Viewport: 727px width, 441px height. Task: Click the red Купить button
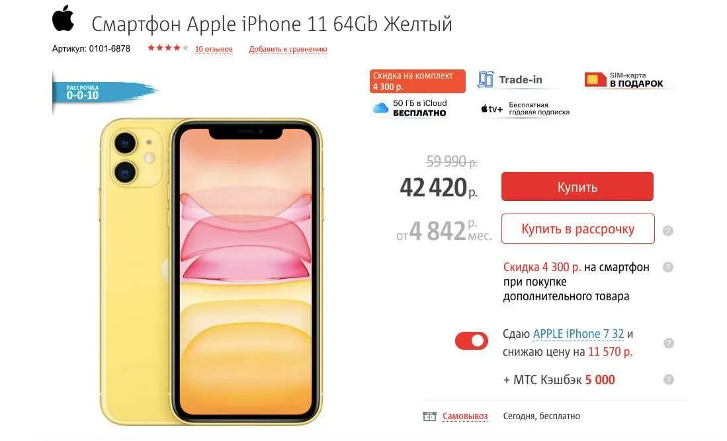click(577, 186)
